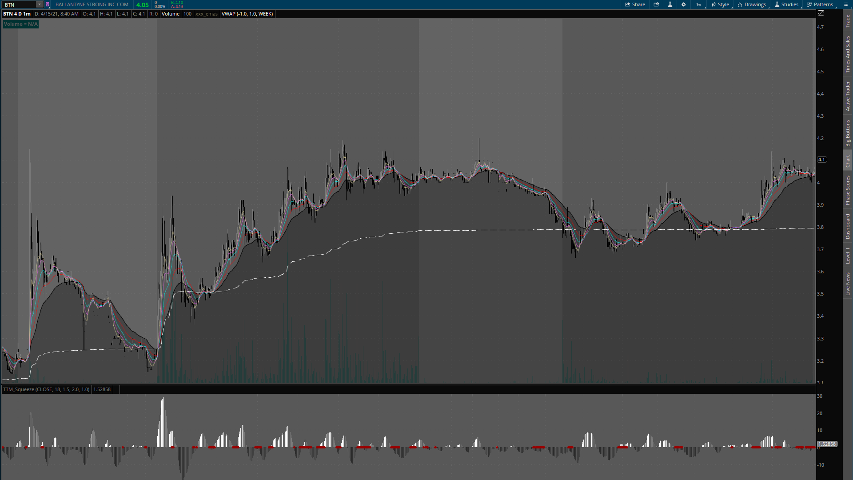Click the list menu icon at the top right
The image size is (853, 480).
(x=846, y=4)
